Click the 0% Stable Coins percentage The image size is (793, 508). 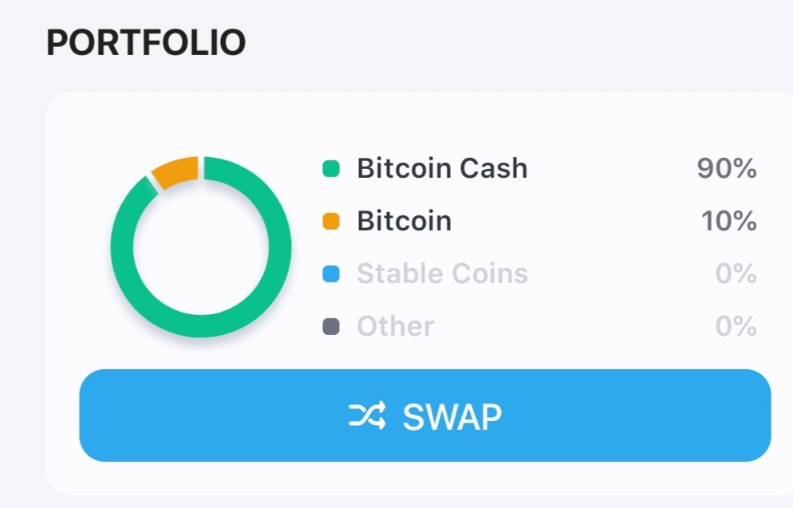(736, 274)
